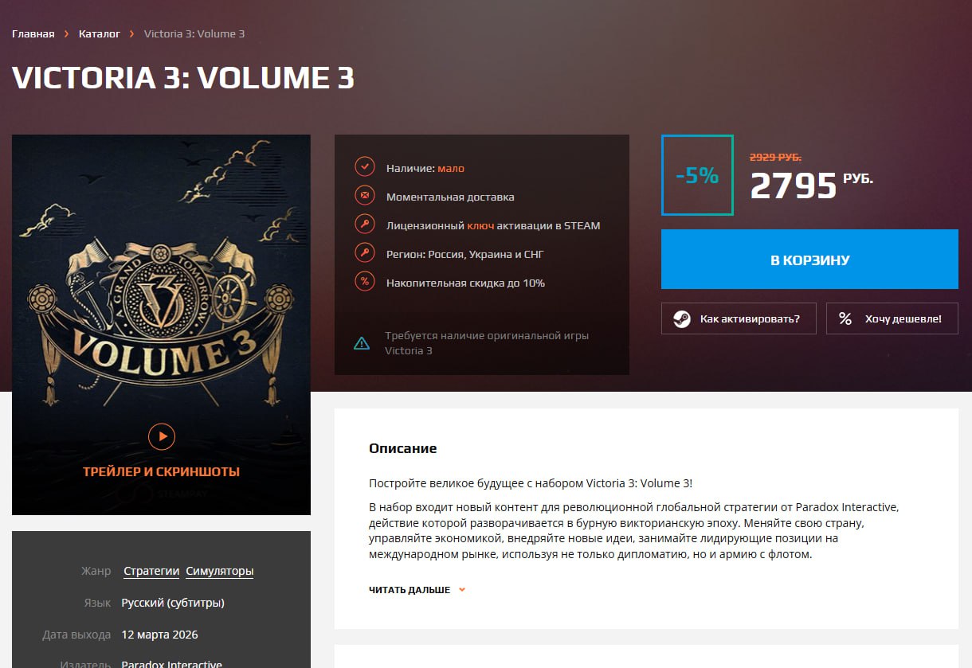The height and width of the screenshot is (668, 972).
Task: Click the envelope icon beside Моментальная доставка
Action: pyautogui.click(x=364, y=197)
